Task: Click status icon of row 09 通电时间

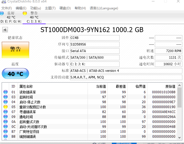Action: coord(6,117)
